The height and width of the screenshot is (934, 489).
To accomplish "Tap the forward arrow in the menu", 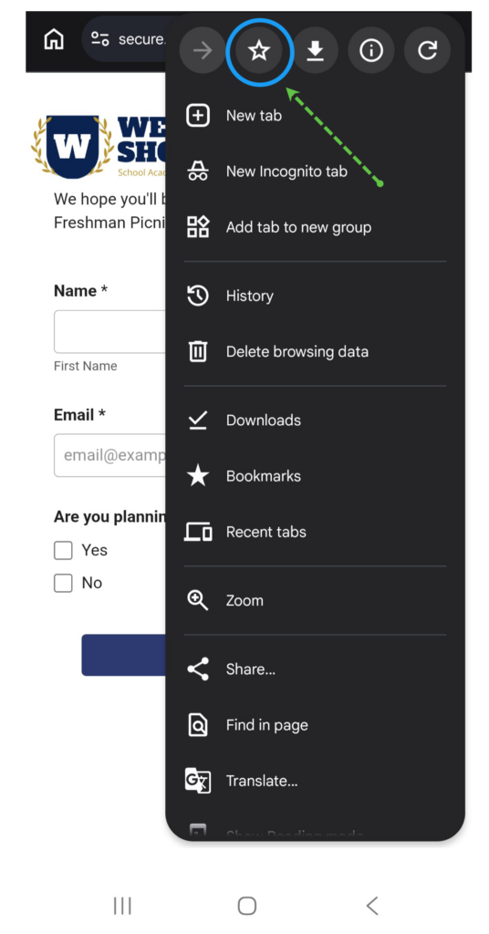I will tap(203, 51).
